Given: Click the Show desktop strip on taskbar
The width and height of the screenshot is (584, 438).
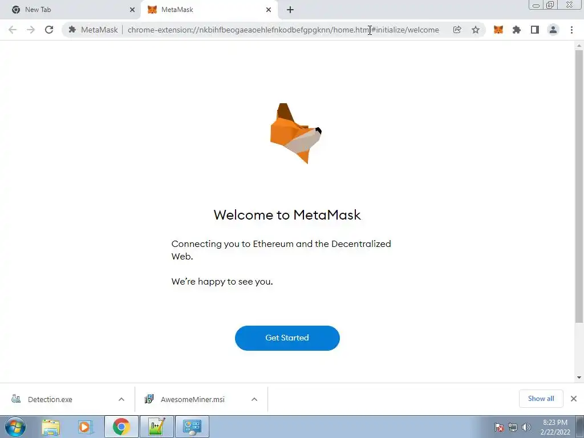Looking at the screenshot, I should [x=580, y=427].
